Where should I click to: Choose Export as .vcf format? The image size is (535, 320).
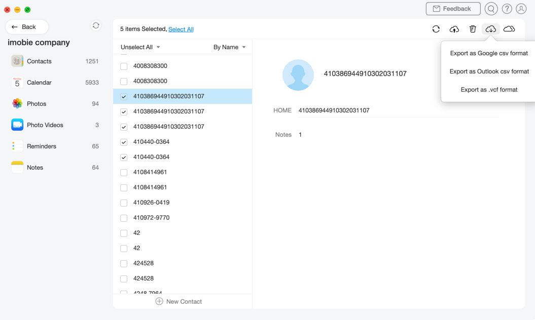tap(489, 90)
